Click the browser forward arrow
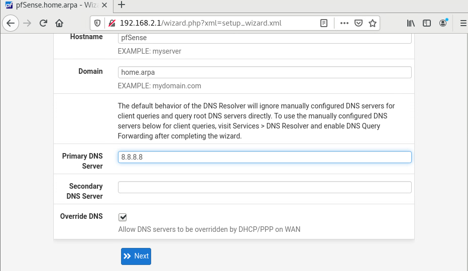The image size is (468, 271). pos(27,23)
